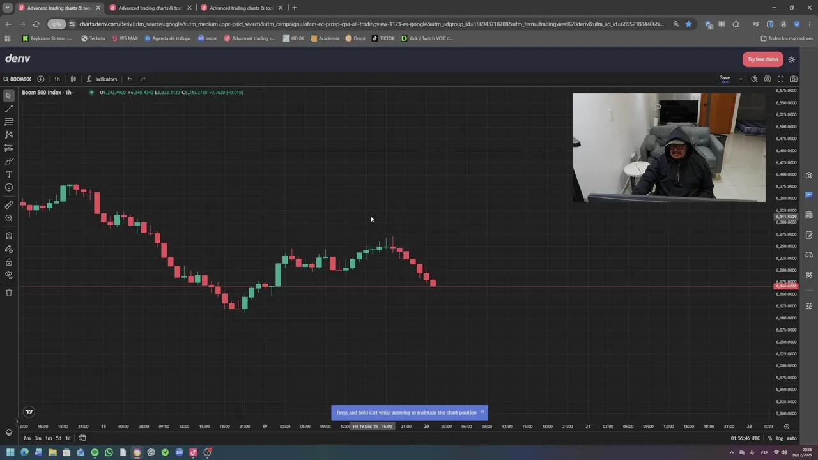Activate the zoom in tool

click(x=9, y=218)
